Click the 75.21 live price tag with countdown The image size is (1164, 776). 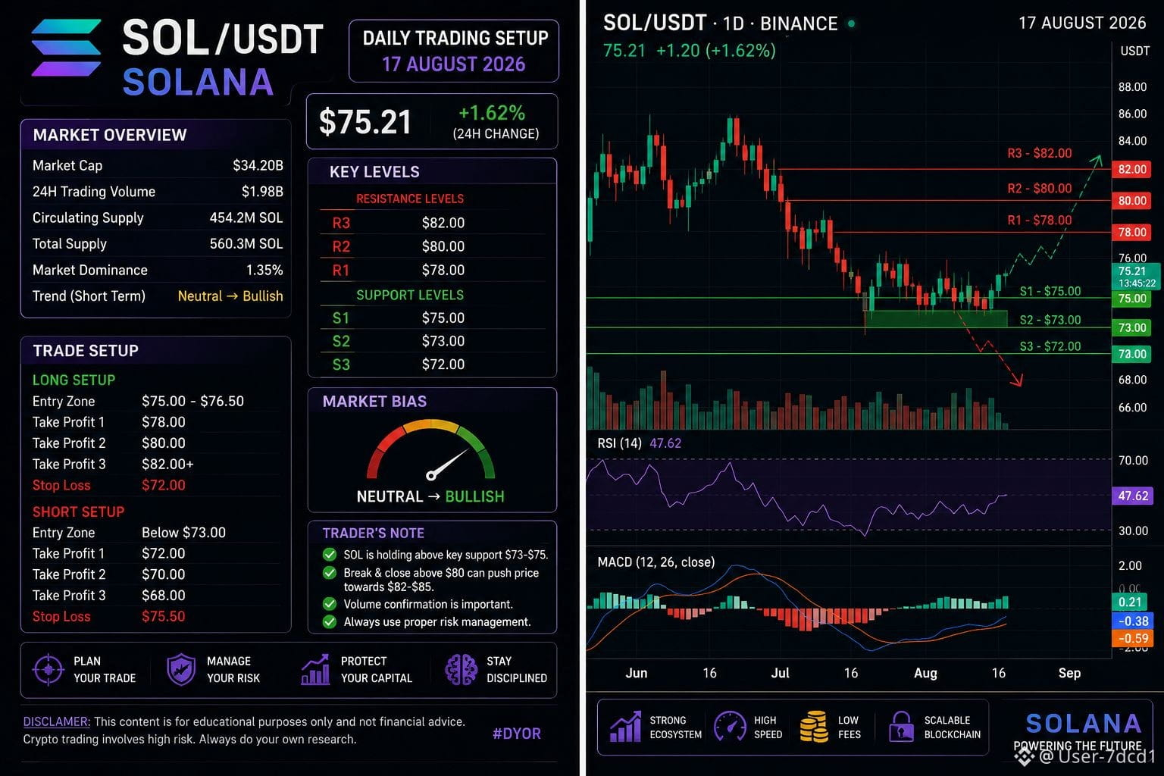tap(1135, 277)
